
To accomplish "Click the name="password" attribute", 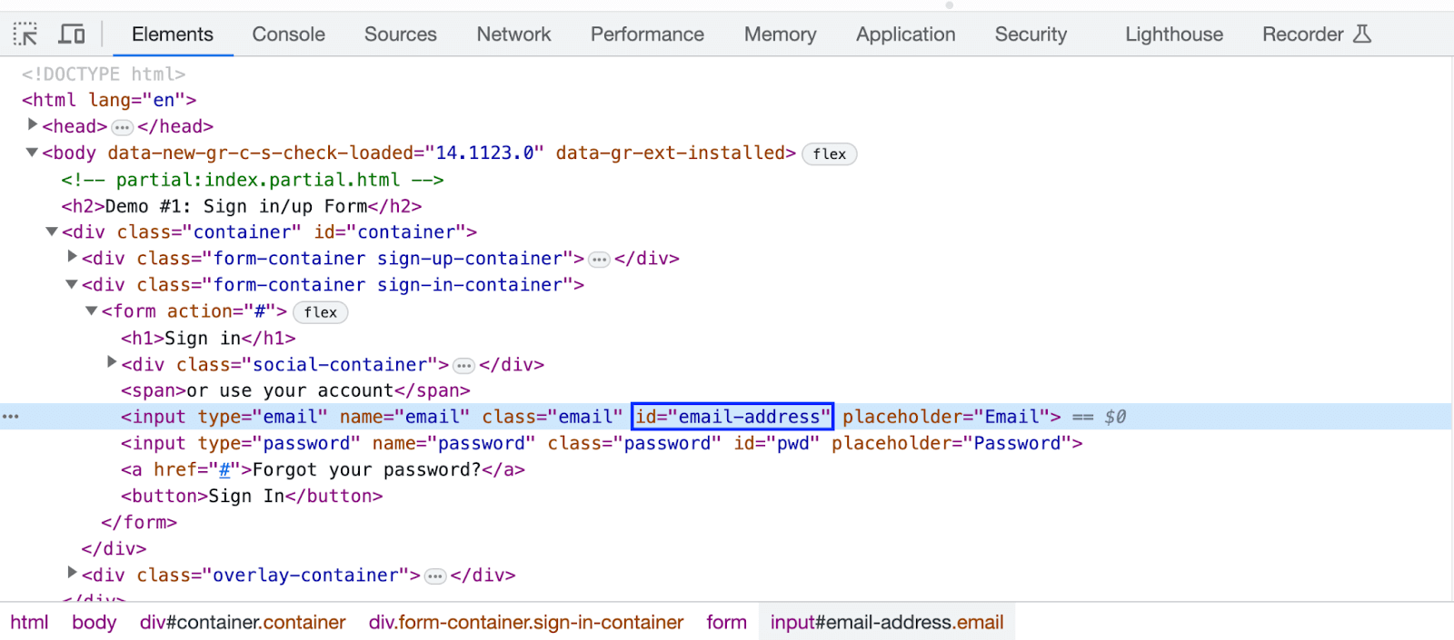I will tap(454, 444).
